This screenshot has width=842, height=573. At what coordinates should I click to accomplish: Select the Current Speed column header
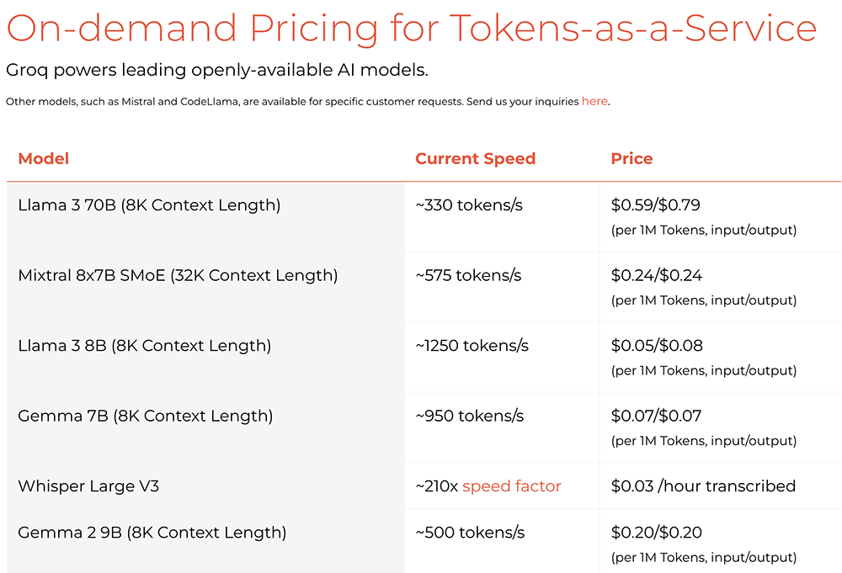tap(475, 158)
